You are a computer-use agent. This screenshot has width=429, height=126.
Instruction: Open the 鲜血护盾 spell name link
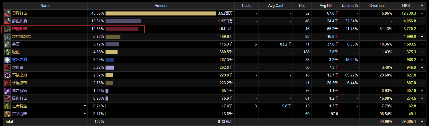click(x=20, y=21)
